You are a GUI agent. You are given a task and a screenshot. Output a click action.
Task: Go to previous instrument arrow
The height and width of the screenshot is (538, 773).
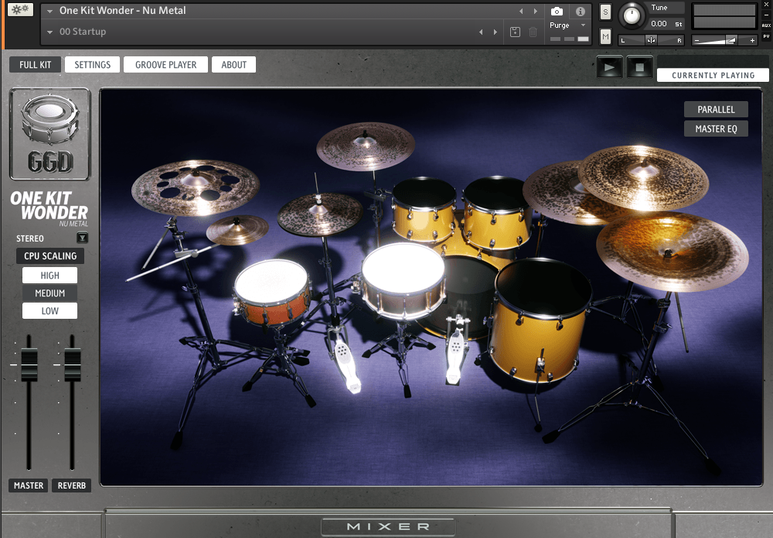tap(521, 11)
